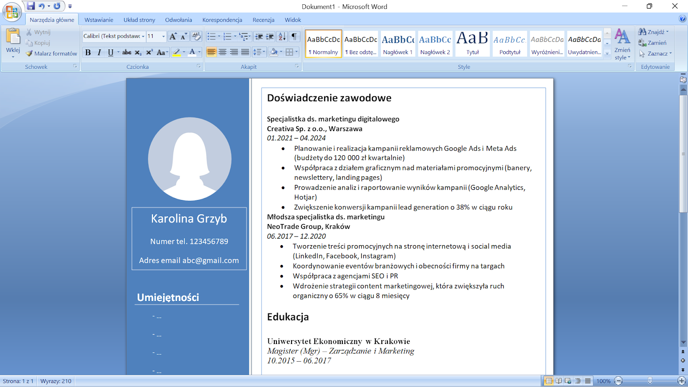Image resolution: width=688 pixels, height=387 pixels.
Task: Open the font name dropdown
Action: (143, 37)
